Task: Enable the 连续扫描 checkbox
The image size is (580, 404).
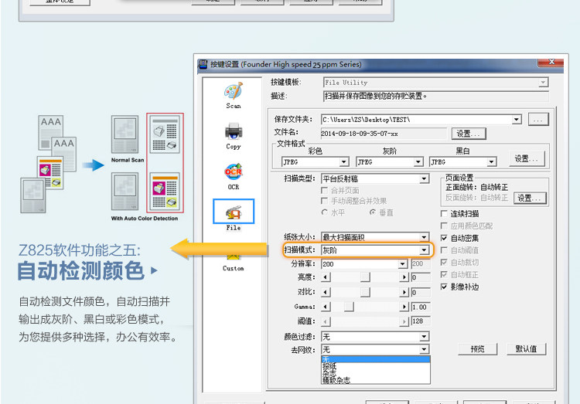Action: point(444,214)
